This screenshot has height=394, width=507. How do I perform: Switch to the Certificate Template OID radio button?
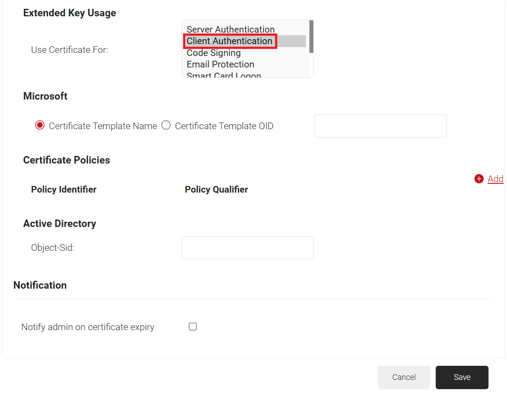click(166, 126)
